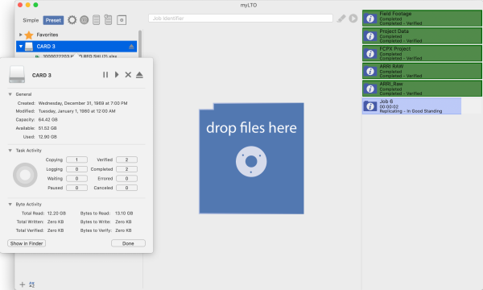Open info for the Field Footage job
Image resolution: width=483 pixels, height=290 pixels.
coord(370,19)
